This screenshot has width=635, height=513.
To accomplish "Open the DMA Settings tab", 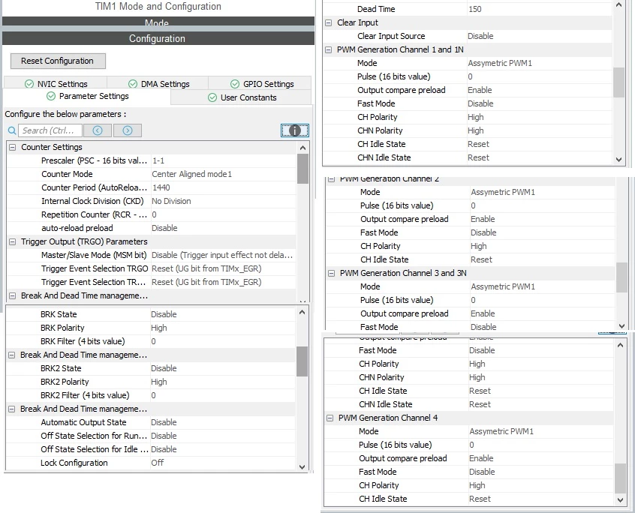I will (158, 83).
